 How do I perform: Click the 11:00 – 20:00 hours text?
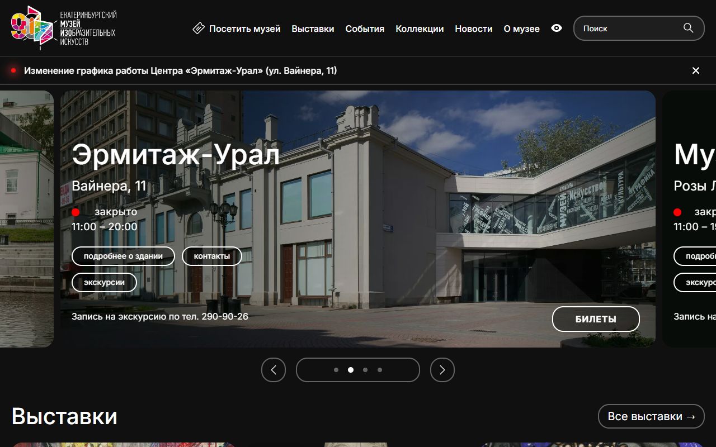click(105, 226)
